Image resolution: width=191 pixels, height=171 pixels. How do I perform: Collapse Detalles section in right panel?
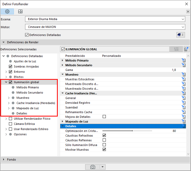[62, 126]
